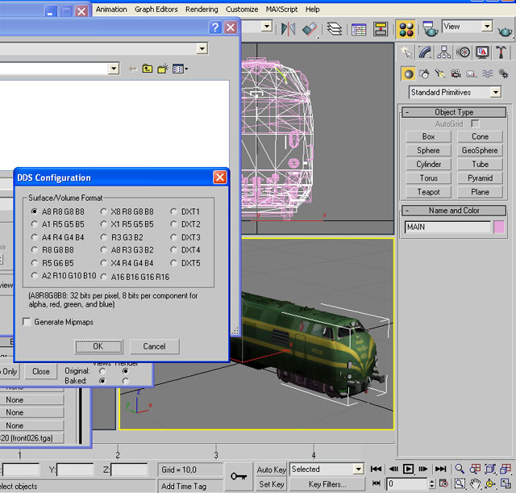Viewport: 516px width, 493px height.
Task: Enable the Generate Mipmaps checkbox
Action: [27, 322]
